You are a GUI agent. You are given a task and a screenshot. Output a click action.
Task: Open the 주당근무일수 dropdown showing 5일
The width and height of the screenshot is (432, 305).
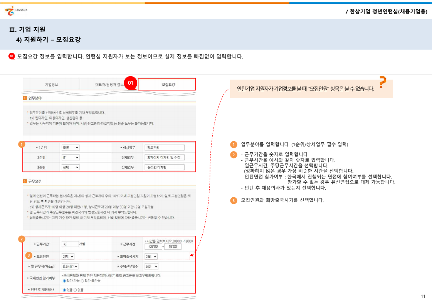(x=151, y=266)
